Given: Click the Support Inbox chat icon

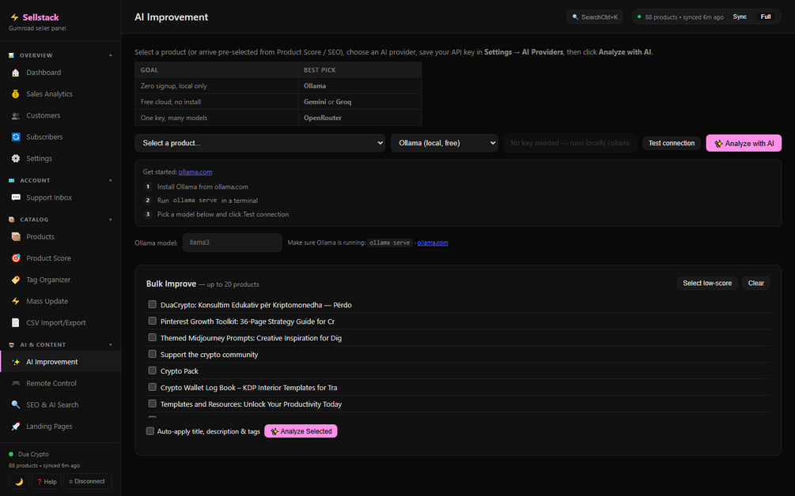Looking at the screenshot, I should [16, 197].
